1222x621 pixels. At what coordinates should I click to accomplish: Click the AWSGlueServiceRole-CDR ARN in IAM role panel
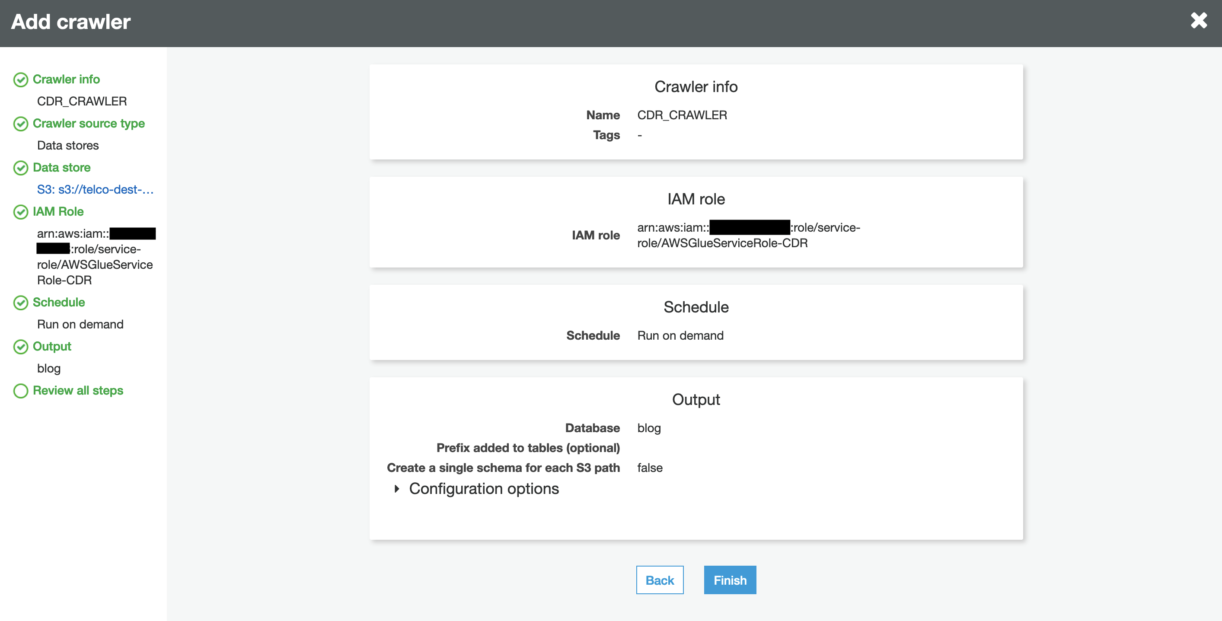tap(749, 235)
